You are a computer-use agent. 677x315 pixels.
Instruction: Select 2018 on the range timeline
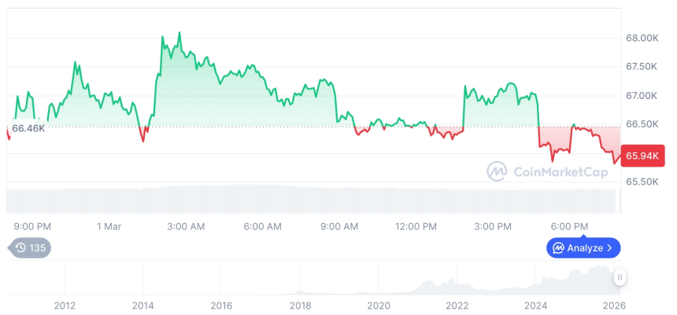300,306
